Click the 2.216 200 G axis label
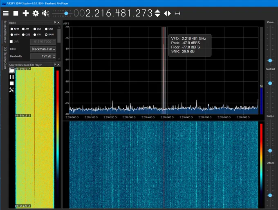 [110, 117]
